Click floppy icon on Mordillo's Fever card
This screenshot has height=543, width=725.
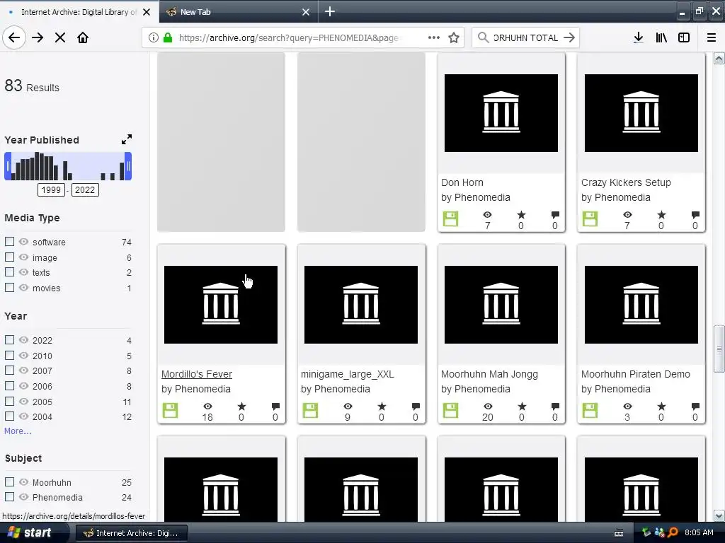pyautogui.click(x=170, y=411)
